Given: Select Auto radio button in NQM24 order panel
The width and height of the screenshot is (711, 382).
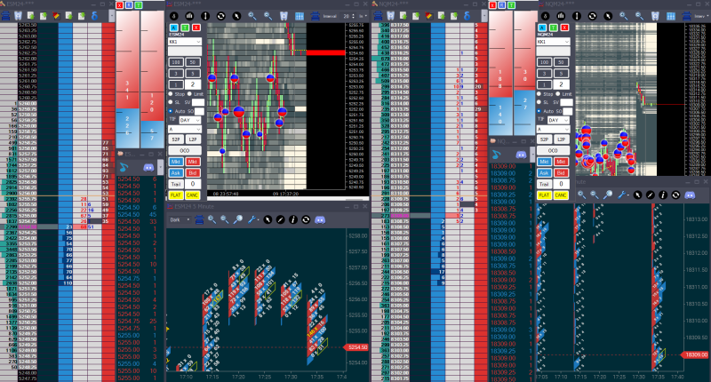Looking at the screenshot, I should click(540, 110).
